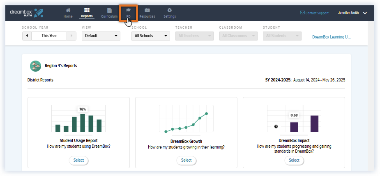
Task: Go to the Home nav icon
Action: (x=68, y=10)
